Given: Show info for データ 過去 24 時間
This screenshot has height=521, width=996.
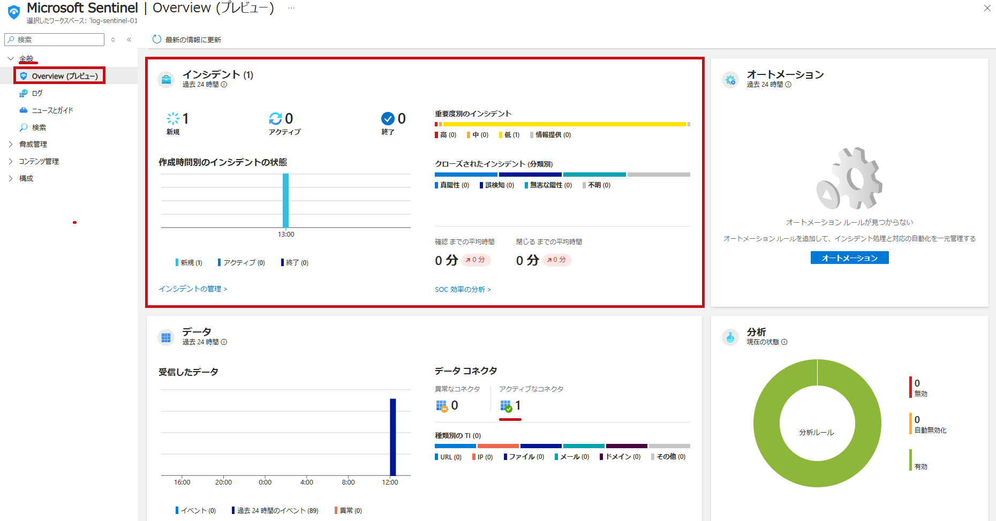Looking at the screenshot, I should click(x=224, y=342).
